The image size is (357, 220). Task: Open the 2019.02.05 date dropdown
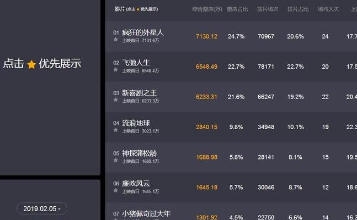(x=42, y=208)
